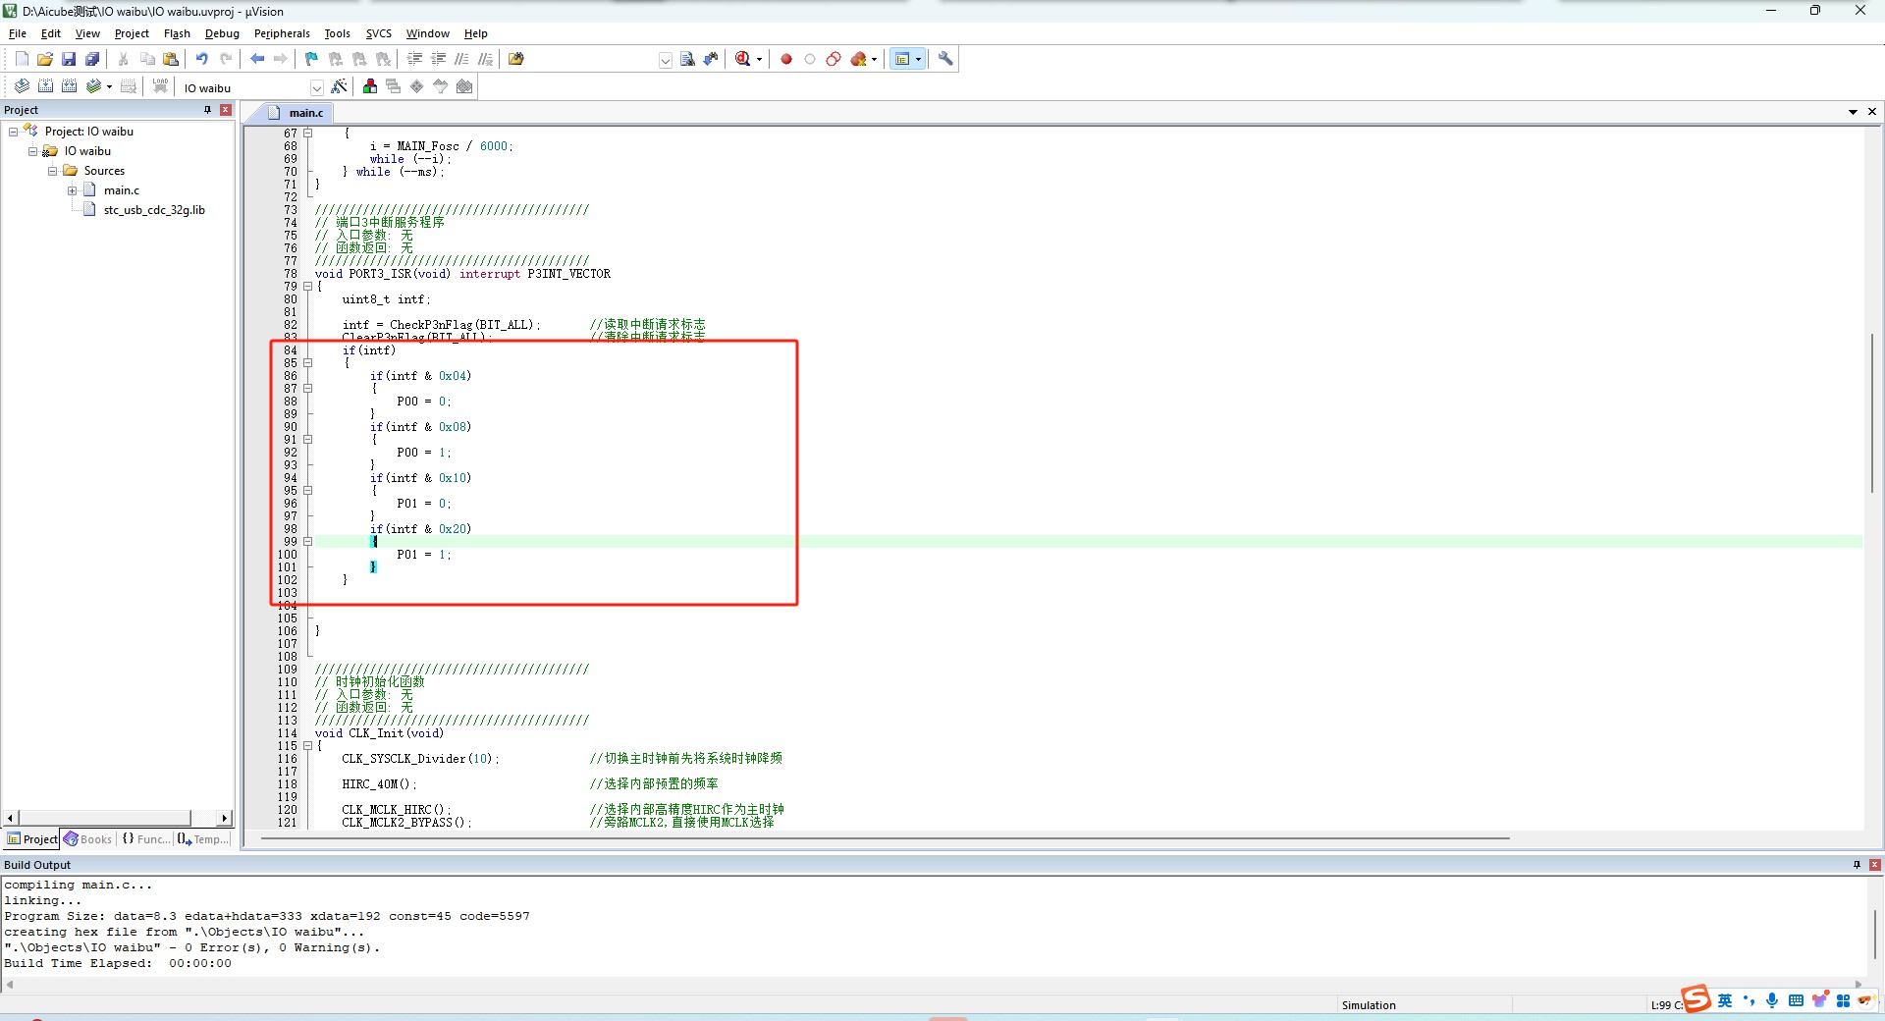The height and width of the screenshot is (1021, 1885).
Task: Toggle the Sogou input English mode indicator
Action: pyautogui.click(x=1725, y=1000)
